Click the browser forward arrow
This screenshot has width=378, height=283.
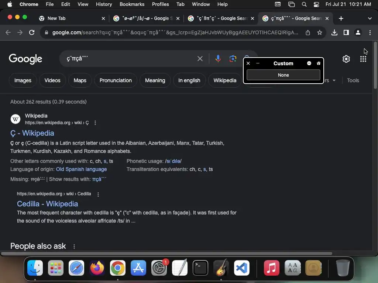point(20,32)
